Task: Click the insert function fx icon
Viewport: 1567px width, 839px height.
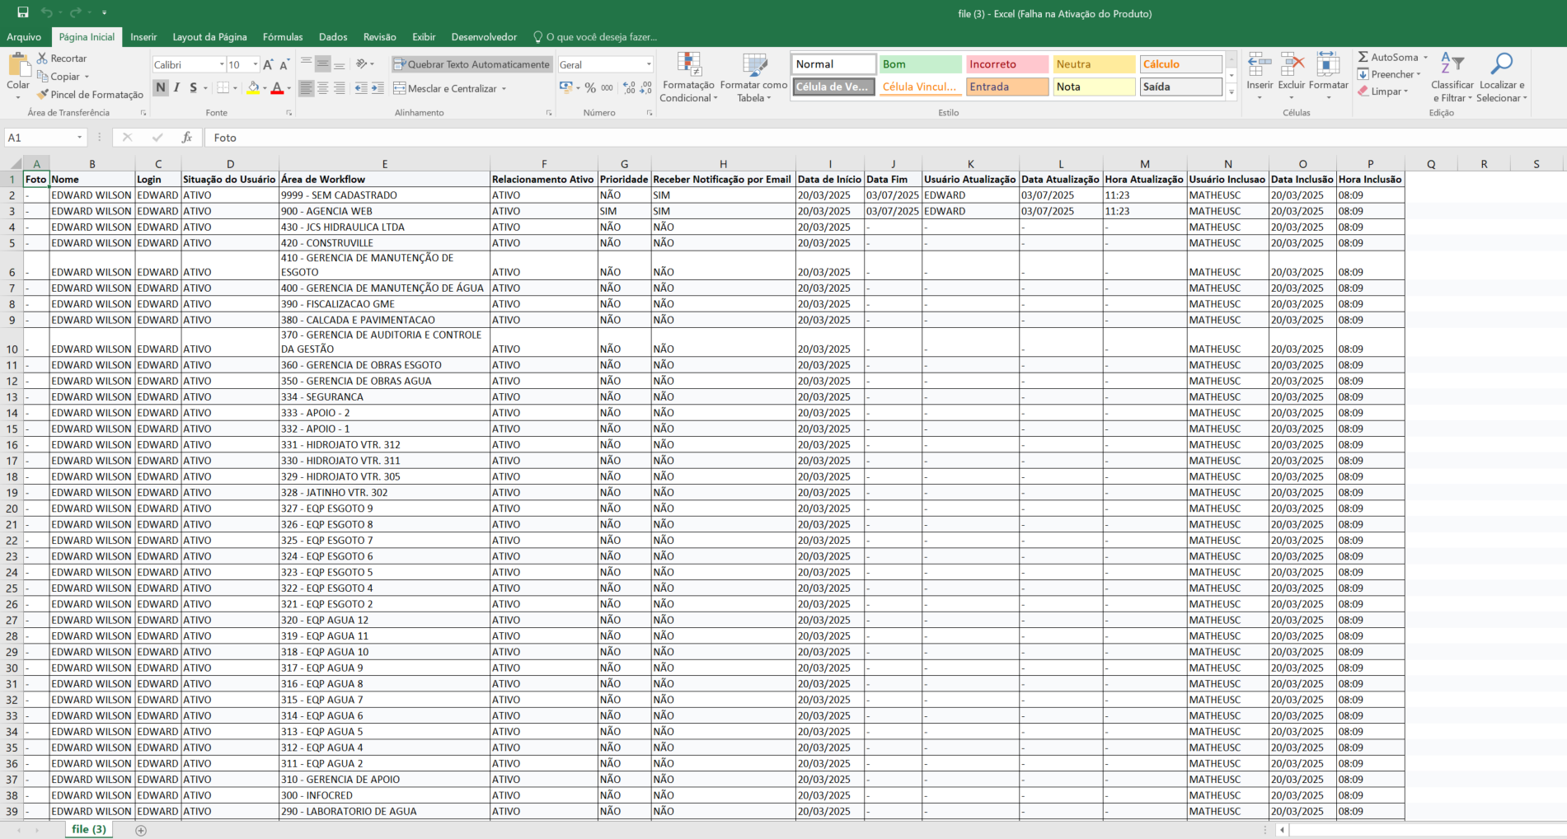Action: pos(187,138)
